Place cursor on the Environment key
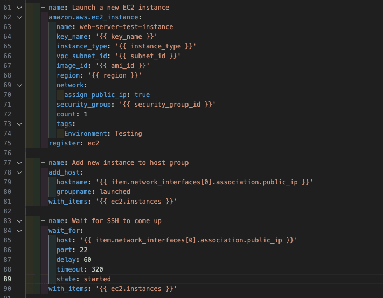Viewport: 383px width, 298px height. (86, 134)
